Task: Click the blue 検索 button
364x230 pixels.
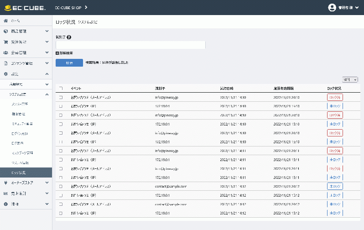Action: pyautogui.click(x=69, y=63)
